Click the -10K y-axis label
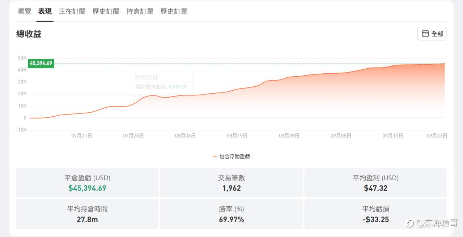Viewport: 463px width, 237px height. (21, 130)
